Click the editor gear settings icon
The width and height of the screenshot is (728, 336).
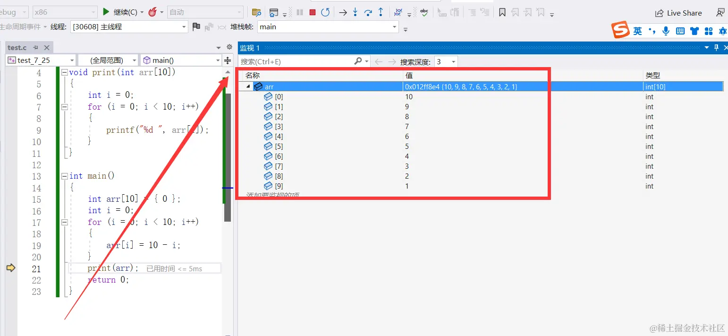tap(229, 47)
